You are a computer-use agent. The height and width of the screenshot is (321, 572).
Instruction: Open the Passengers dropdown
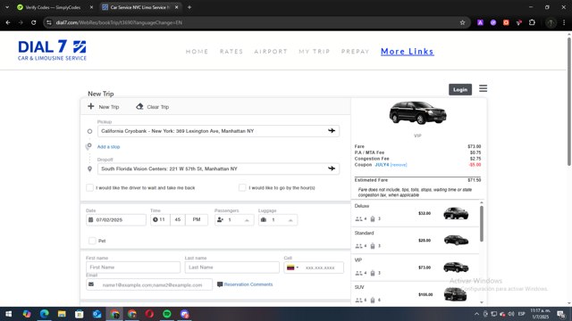(234, 220)
